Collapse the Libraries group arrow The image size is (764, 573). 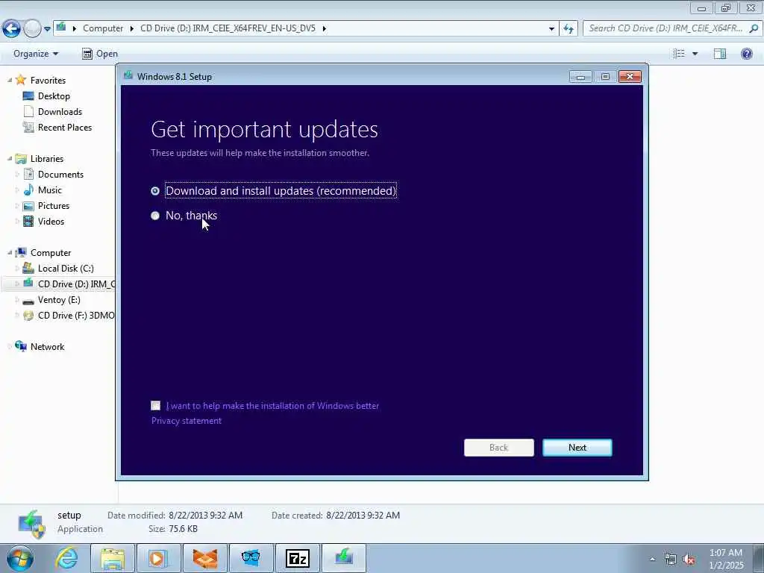coord(10,158)
